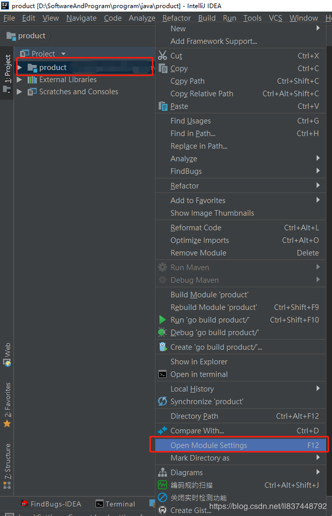Open the Navigate menu in menu bar
The image size is (332, 516).
coord(81,18)
